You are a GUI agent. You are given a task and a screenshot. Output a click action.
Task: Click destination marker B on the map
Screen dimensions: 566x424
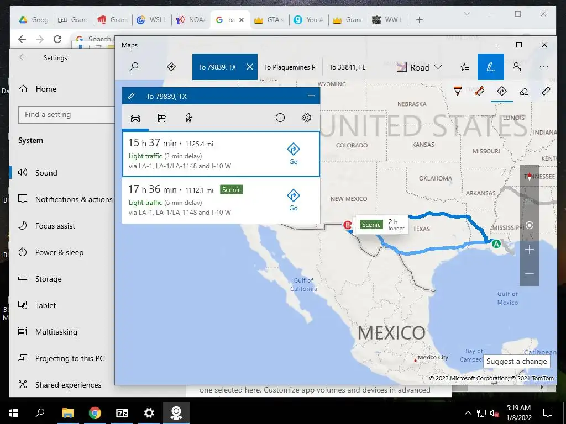(x=347, y=225)
